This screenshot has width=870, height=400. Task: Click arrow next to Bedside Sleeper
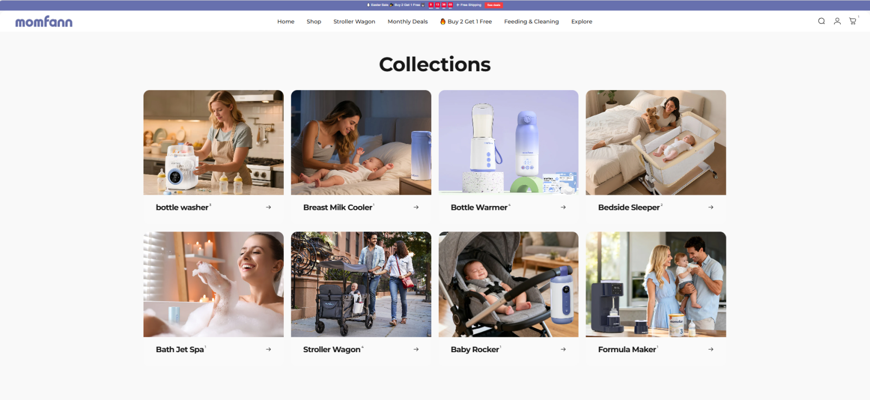[x=711, y=207]
